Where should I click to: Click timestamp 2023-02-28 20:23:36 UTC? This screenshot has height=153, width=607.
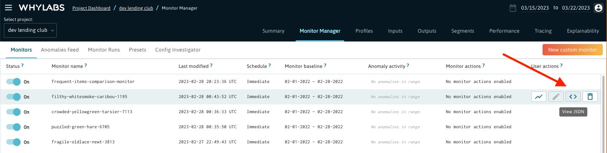208,82
